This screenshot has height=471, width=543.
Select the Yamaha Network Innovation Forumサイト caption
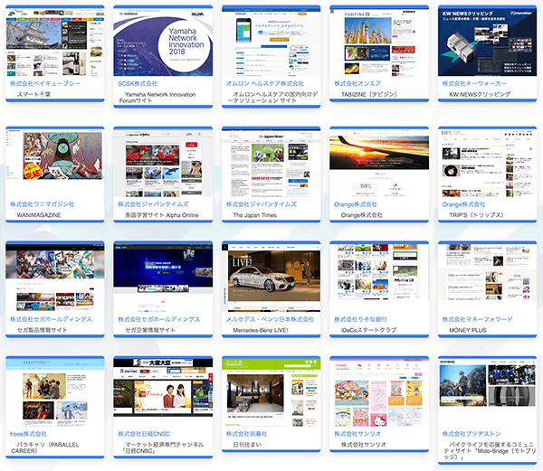[x=157, y=97]
